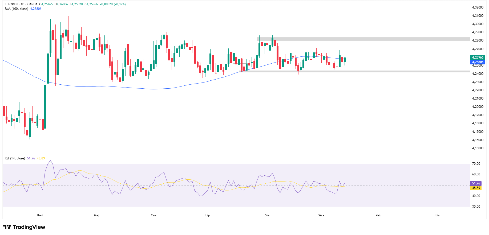Select the Kwi label on time axis
The width and height of the screenshot is (489, 235).
click(x=40, y=215)
